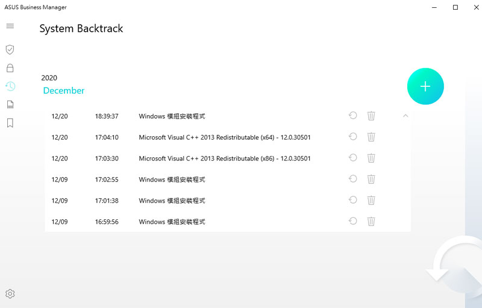The height and width of the screenshot is (308, 482).
Task: Open the padlock section in sidebar
Action: 10,68
